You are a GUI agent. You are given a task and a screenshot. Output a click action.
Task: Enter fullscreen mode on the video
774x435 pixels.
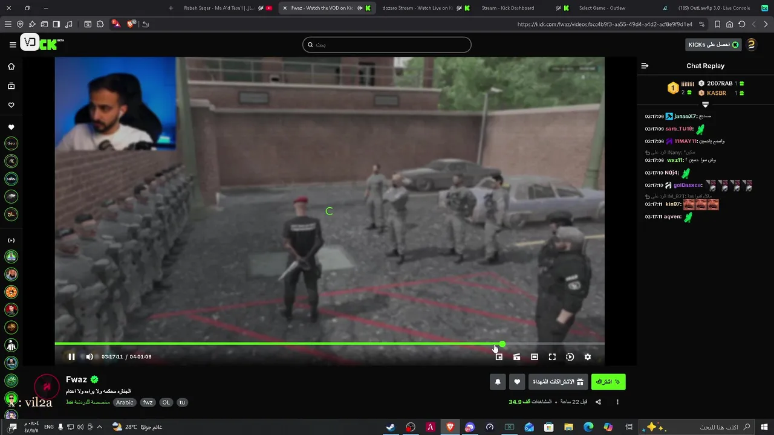point(552,357)
